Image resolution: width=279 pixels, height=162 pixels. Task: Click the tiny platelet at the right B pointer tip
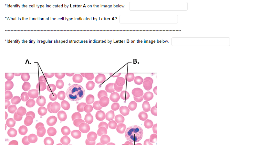point(125,102)
